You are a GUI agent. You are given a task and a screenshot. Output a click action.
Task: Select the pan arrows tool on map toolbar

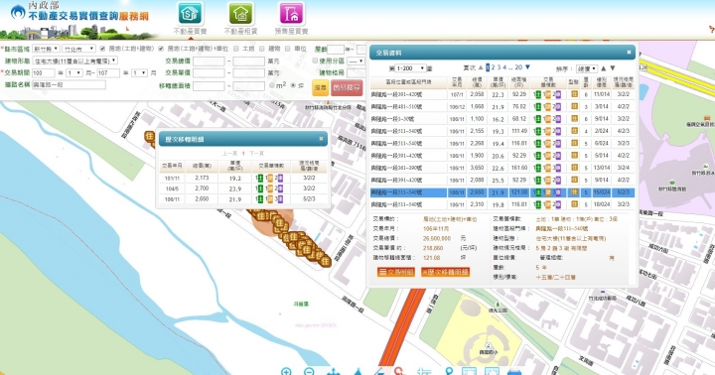[x=334, y=371]
